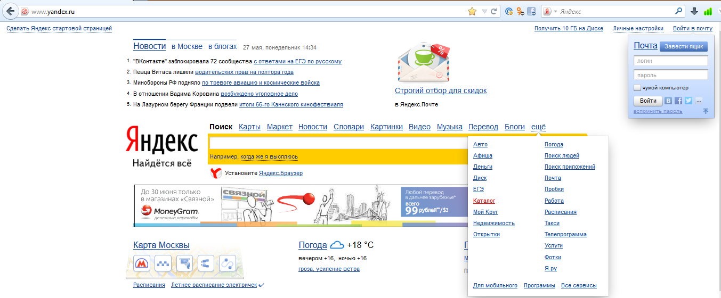Viewport: 721px width, 298px height.
Task: Switch to the Музыка tab
Action: click(x=450, y=127)
